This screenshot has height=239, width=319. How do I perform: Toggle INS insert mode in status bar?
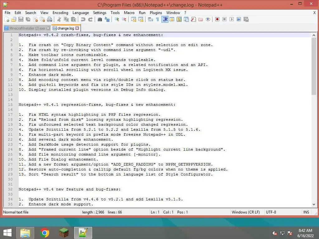click(306, 212)
